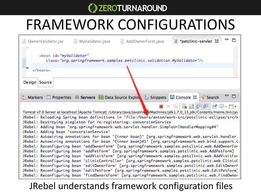
Task: Switch to MyValidator.java editor tab
Action: (92, 41)
